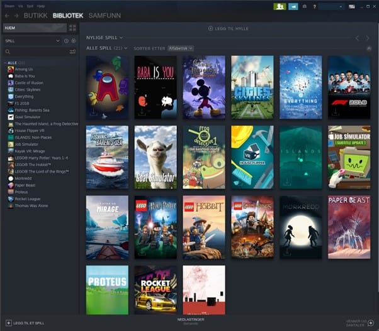Open the SPILL category dropdown
This screenshot has width=379, height=331.
pyautogui.click(x=32, y=41)
